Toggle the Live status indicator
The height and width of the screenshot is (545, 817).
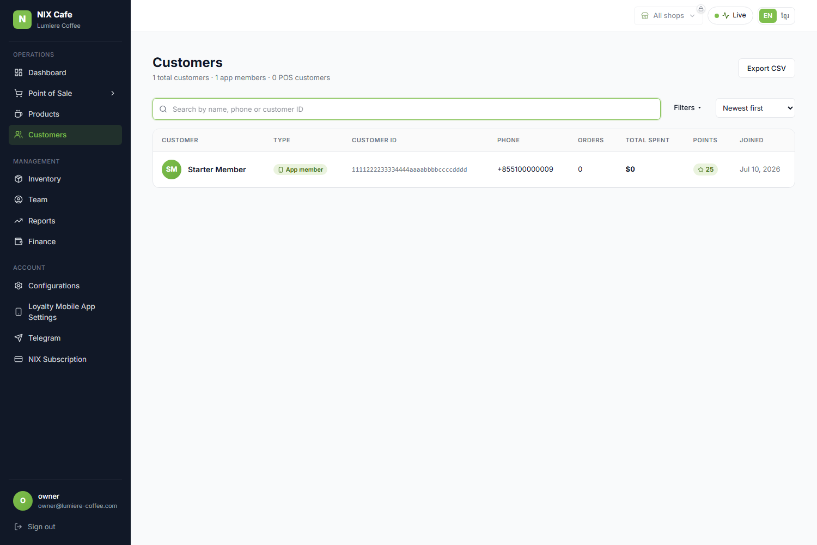point(730,15)
